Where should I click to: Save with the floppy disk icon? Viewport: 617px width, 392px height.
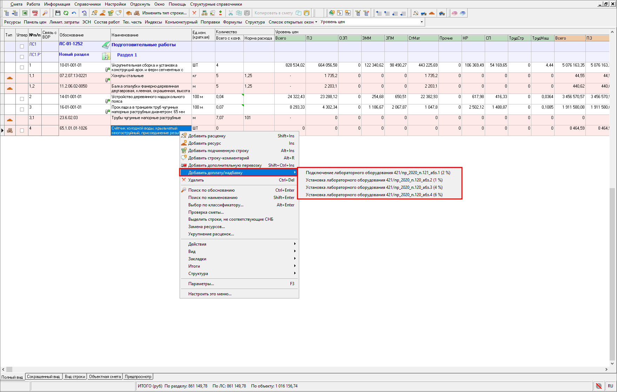click(x=58, y=13)
